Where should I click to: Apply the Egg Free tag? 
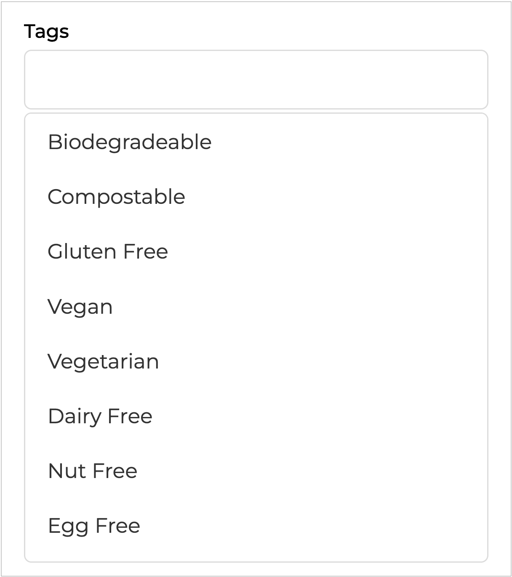[x=94, y=526]
